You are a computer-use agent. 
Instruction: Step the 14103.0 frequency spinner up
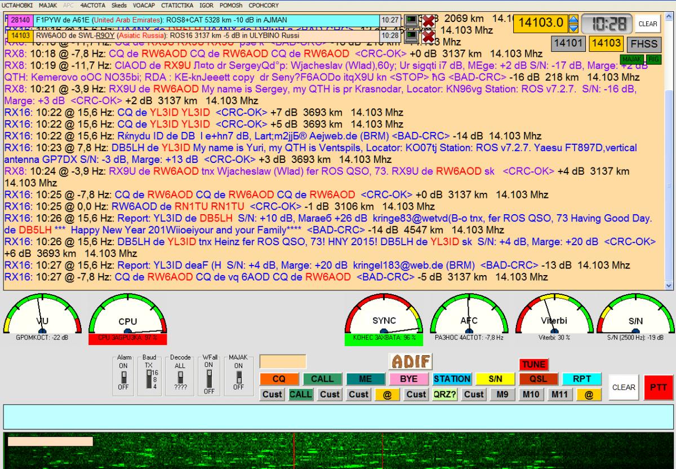click(573, 20)
